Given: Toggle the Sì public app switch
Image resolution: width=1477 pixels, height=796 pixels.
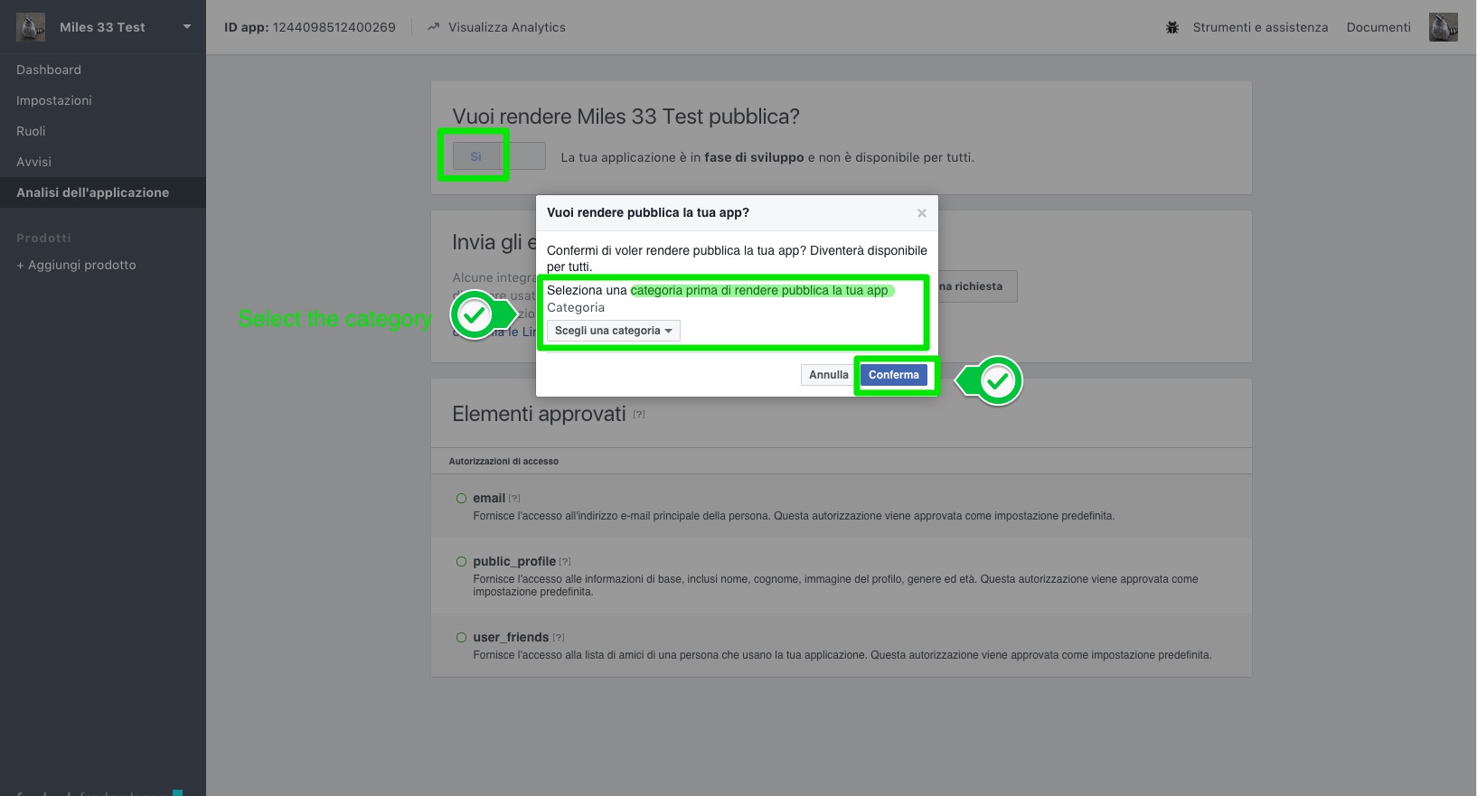Looking at the screenshot, I should pyautogui.click(x=498, y=156).
